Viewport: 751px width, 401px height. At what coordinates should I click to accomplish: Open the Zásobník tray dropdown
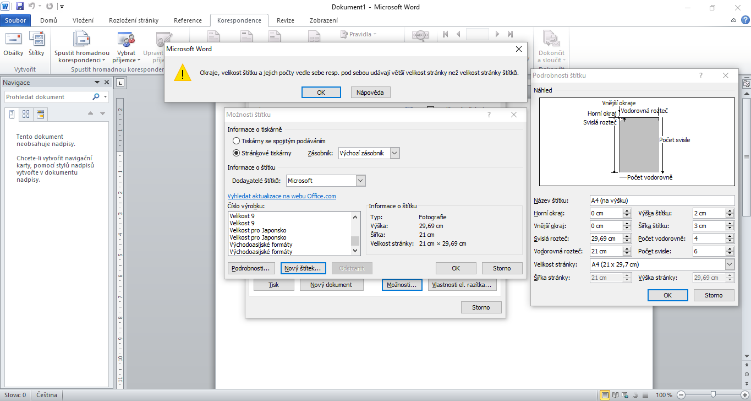point(394,153)
